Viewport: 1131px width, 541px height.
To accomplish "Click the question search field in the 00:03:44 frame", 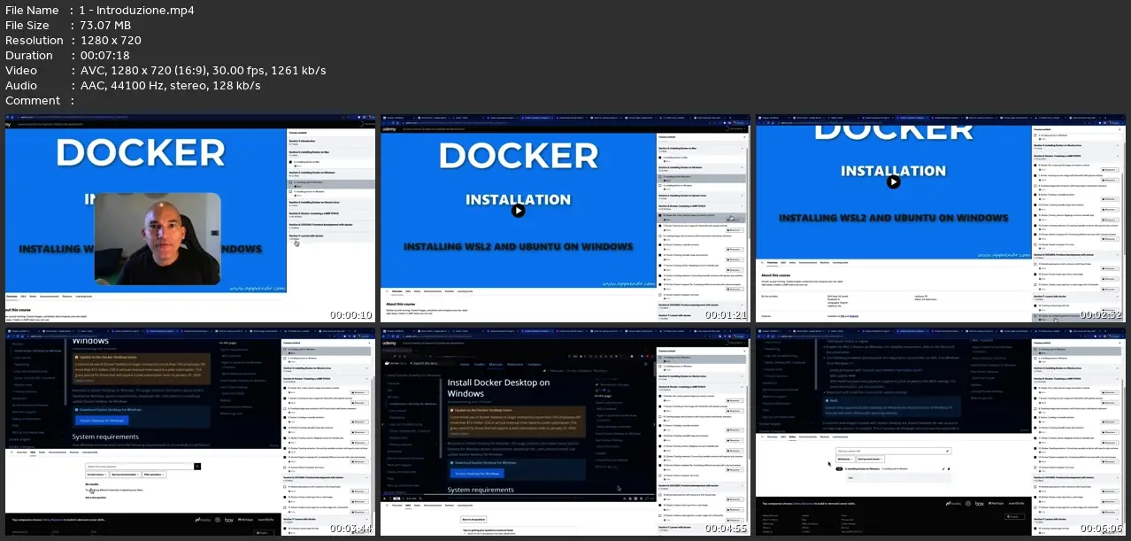I will point(140,466).
